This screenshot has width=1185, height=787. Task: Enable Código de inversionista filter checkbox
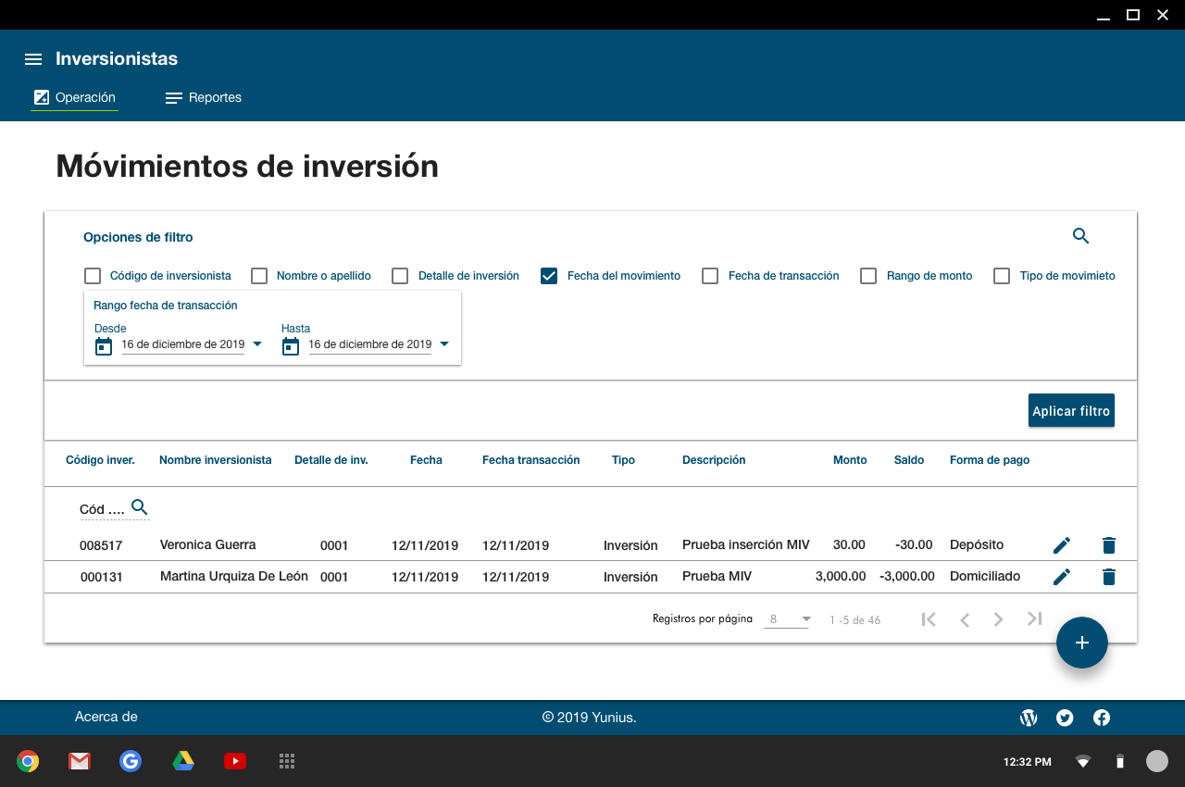coord(93,276)
